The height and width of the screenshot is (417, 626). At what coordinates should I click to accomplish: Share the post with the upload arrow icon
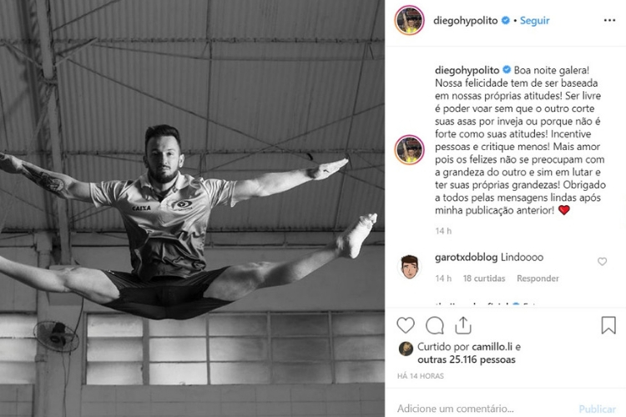[463, 325]
